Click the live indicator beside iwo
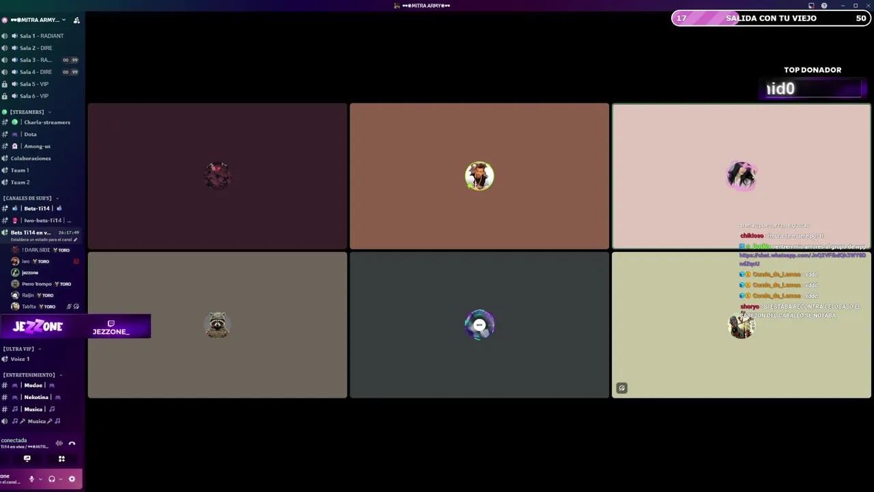 click(76, 261)
